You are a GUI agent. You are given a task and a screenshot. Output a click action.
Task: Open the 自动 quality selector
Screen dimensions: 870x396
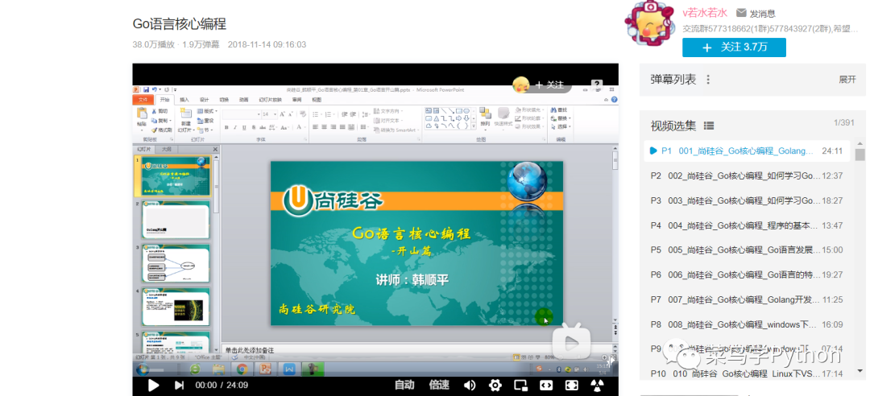(x=404, y=385)
